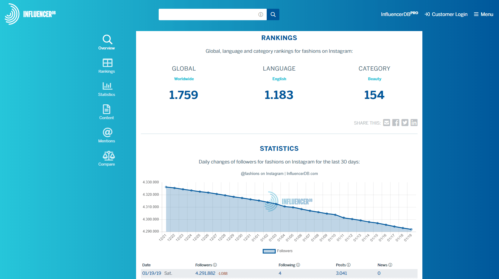Viewport: 499px width, 279px height.
Task: Share rankings on Twitter
Action: click(405, 122)
